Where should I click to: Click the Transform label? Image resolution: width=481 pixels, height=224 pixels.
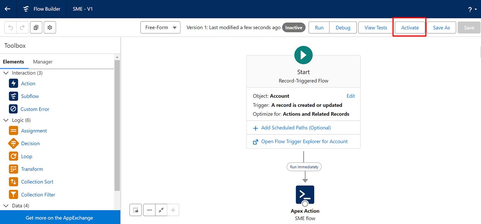(x=32, y=169)
